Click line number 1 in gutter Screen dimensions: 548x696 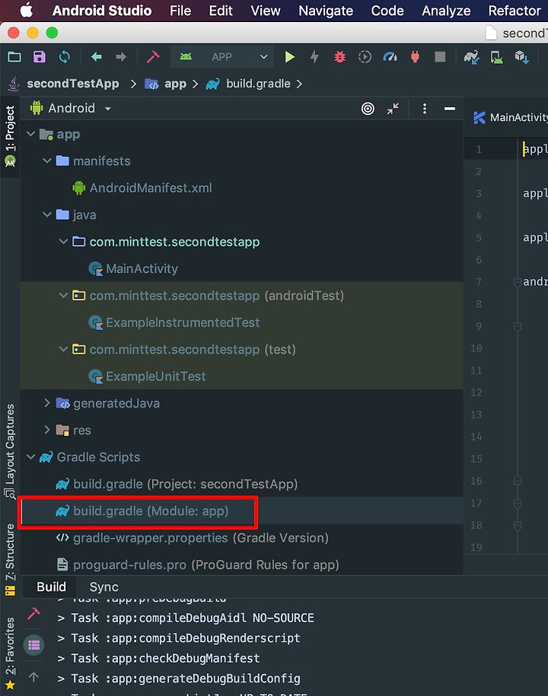point(479,149)
